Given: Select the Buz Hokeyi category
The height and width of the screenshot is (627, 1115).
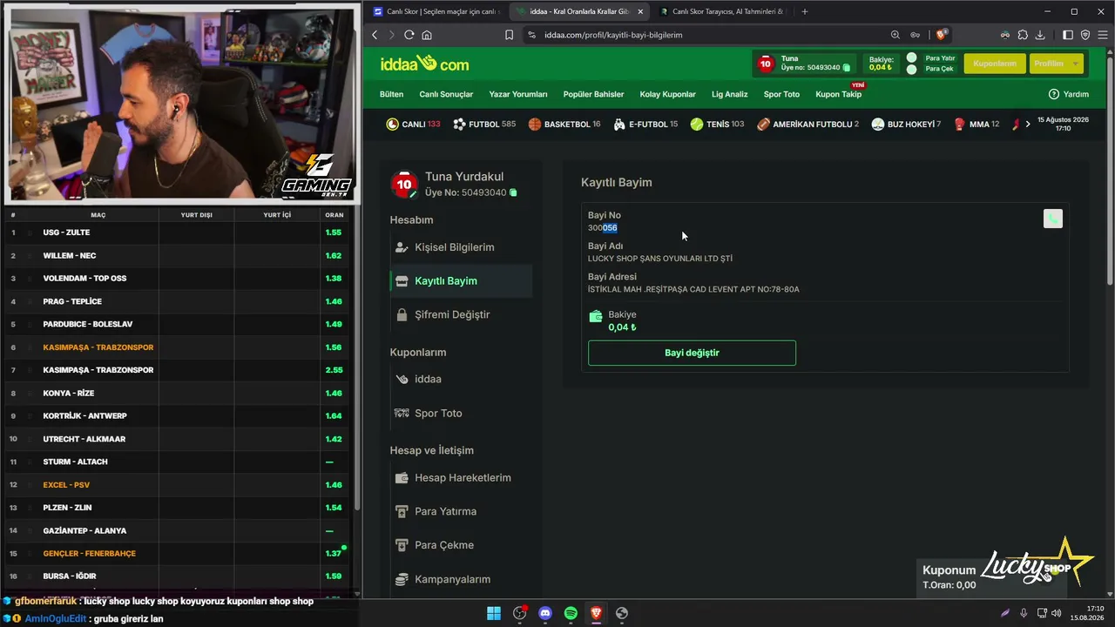Looking at the screenshot, I should point(906,125).
